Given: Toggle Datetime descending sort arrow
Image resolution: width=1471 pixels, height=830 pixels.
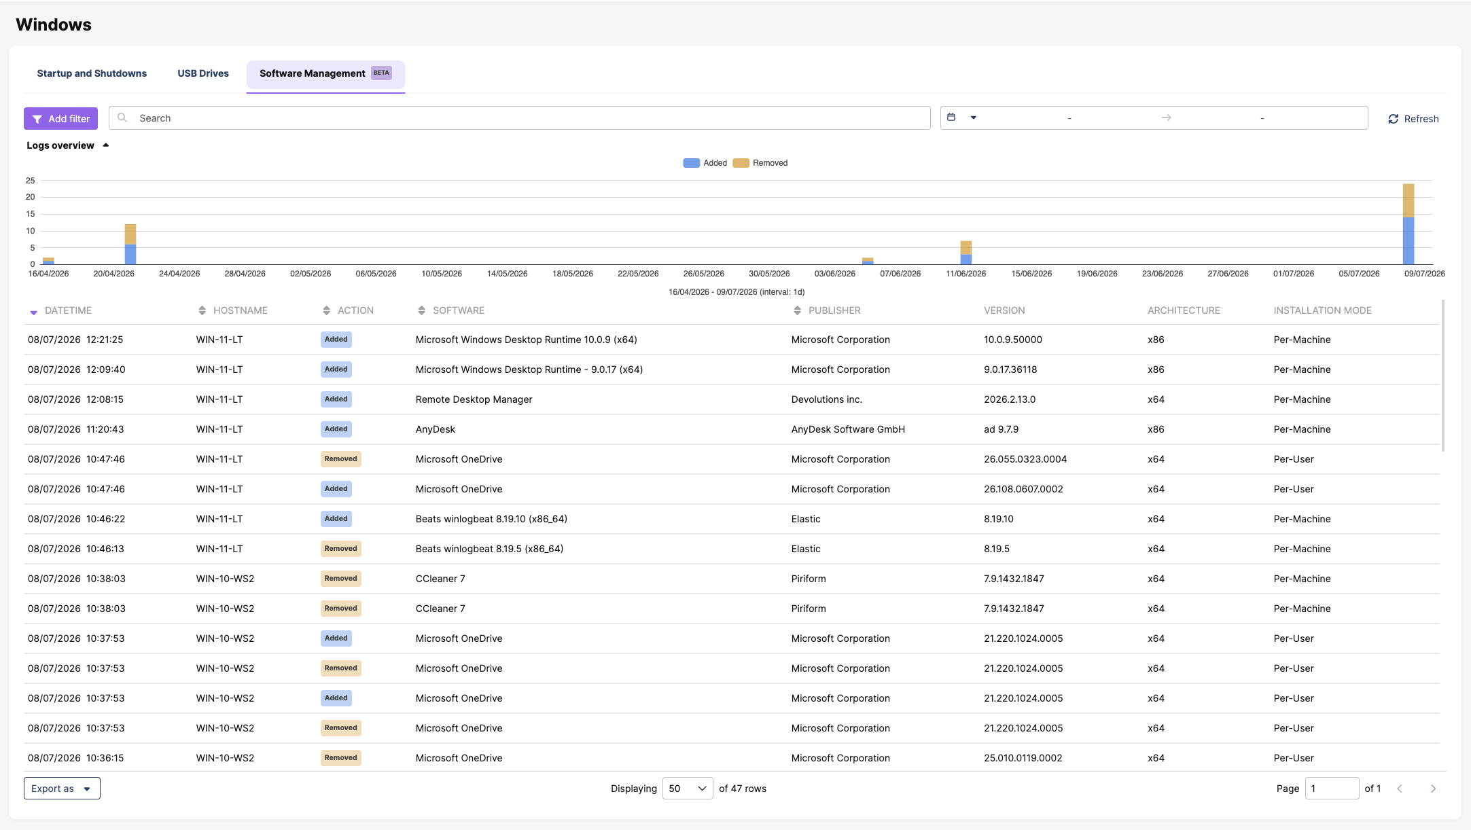Looking at the screenshot, I should click(x=33, y=312).
